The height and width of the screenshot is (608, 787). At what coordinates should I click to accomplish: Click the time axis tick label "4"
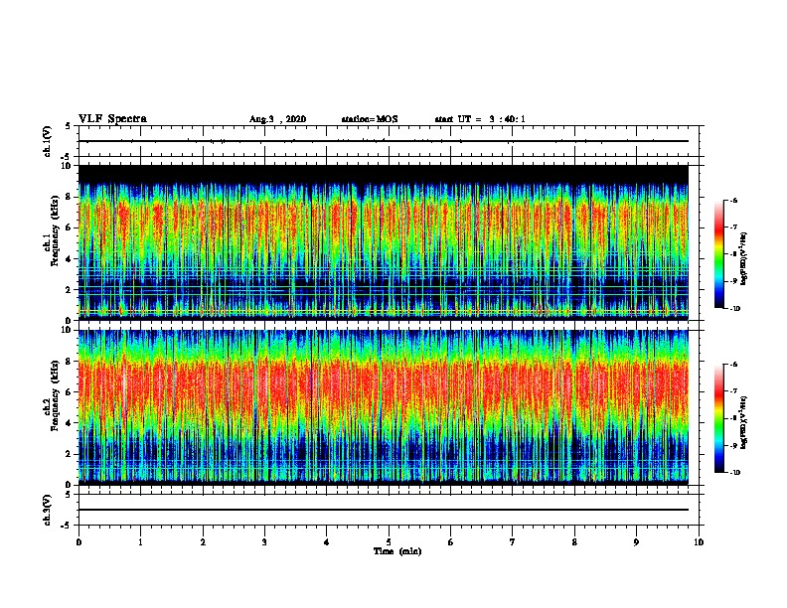pos(327,542)
